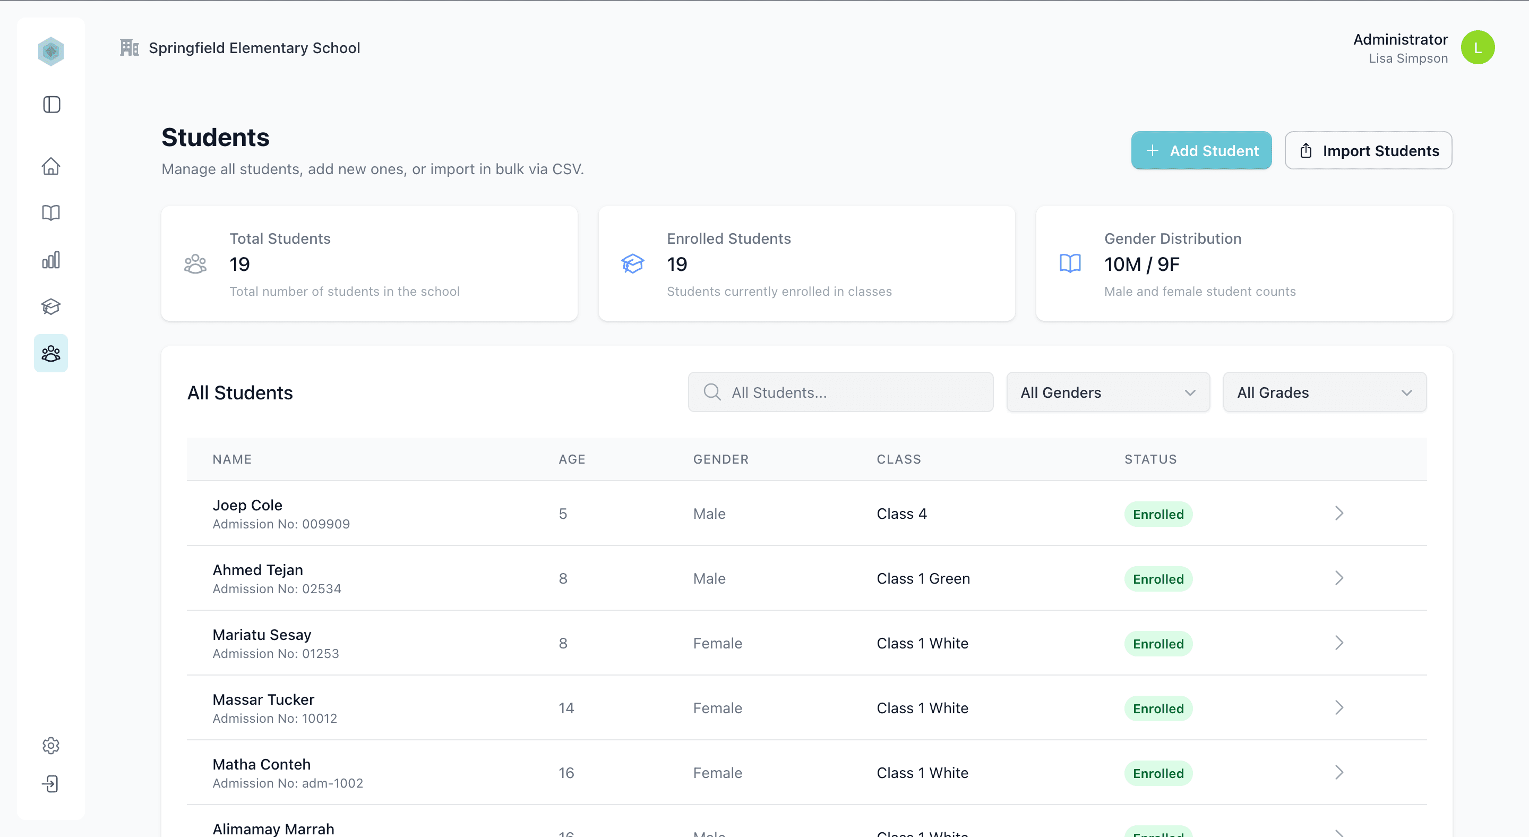Open the All Genders dropdown
Viewport: 1529px width, 837px height.
click(1107, 392)
